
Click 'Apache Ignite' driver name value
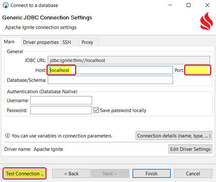(48, 149)
